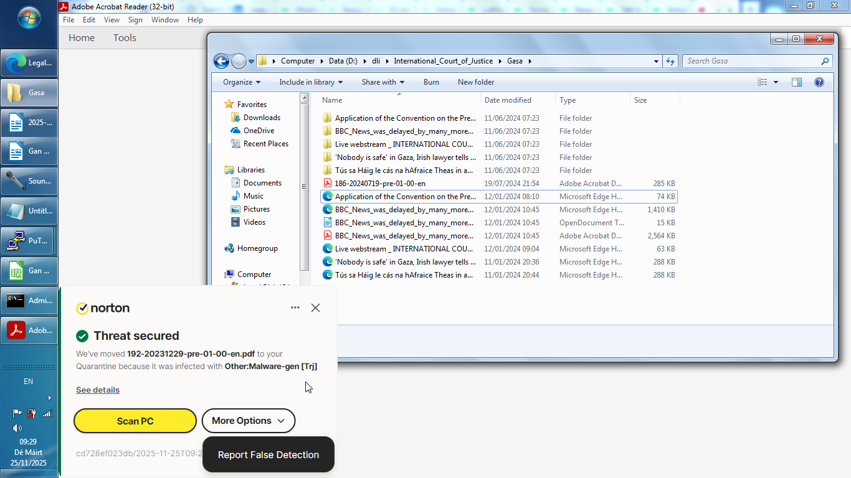Screen dimensions: 851x478
Task: Click the Action Center flag tray icon
Action: tap(17, 413)
